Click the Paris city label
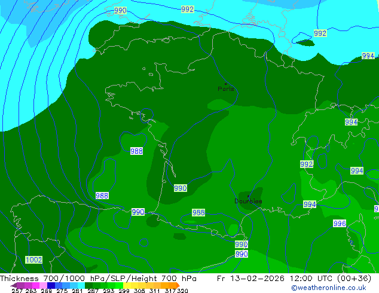This screenshot has height=293, width=379. pos(226,89)
